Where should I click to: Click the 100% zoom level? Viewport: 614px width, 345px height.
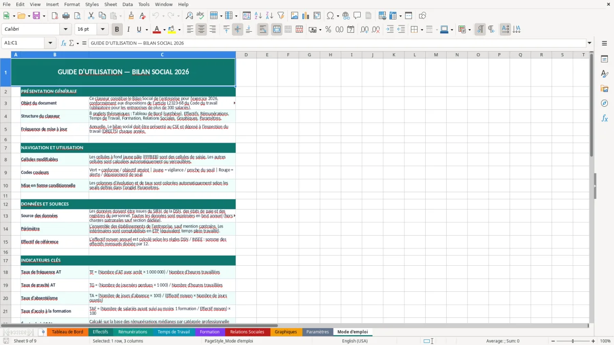[605, 341]
